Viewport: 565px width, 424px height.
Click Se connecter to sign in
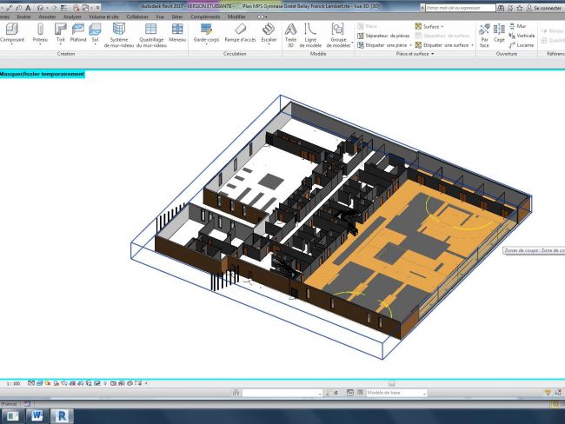click(546, 7)
